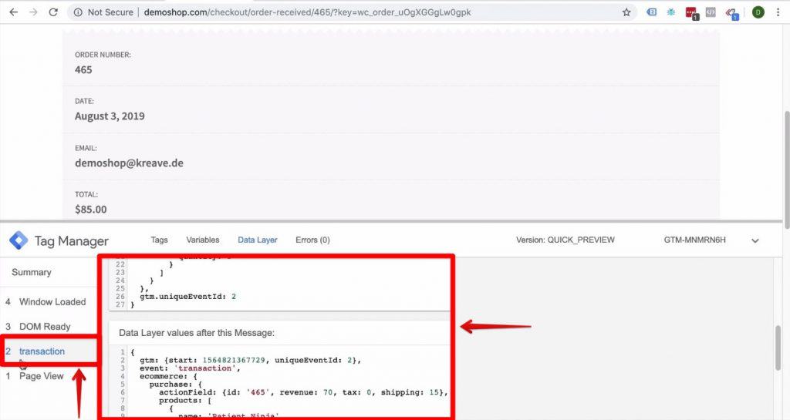Open the red password manager extension

[x=691, y=13]
